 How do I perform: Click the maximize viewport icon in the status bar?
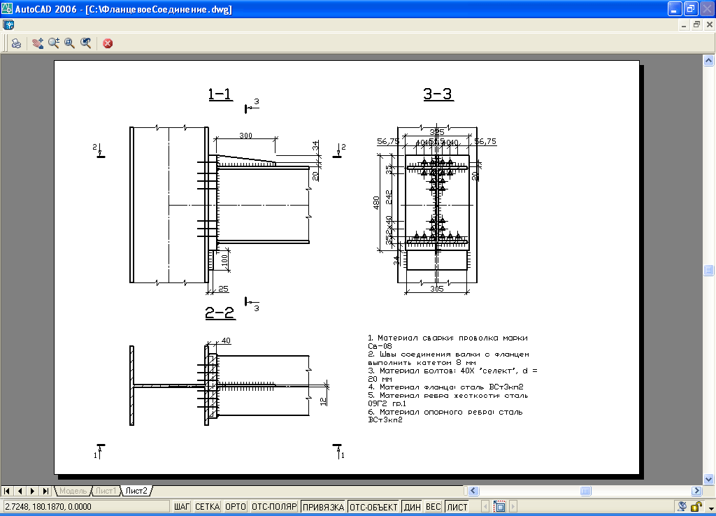(500, 507)
